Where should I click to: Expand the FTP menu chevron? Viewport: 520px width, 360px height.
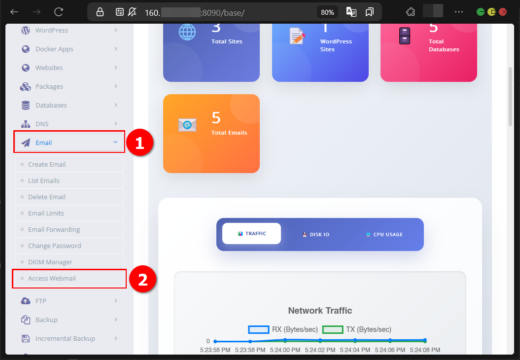tap(116, 301)
